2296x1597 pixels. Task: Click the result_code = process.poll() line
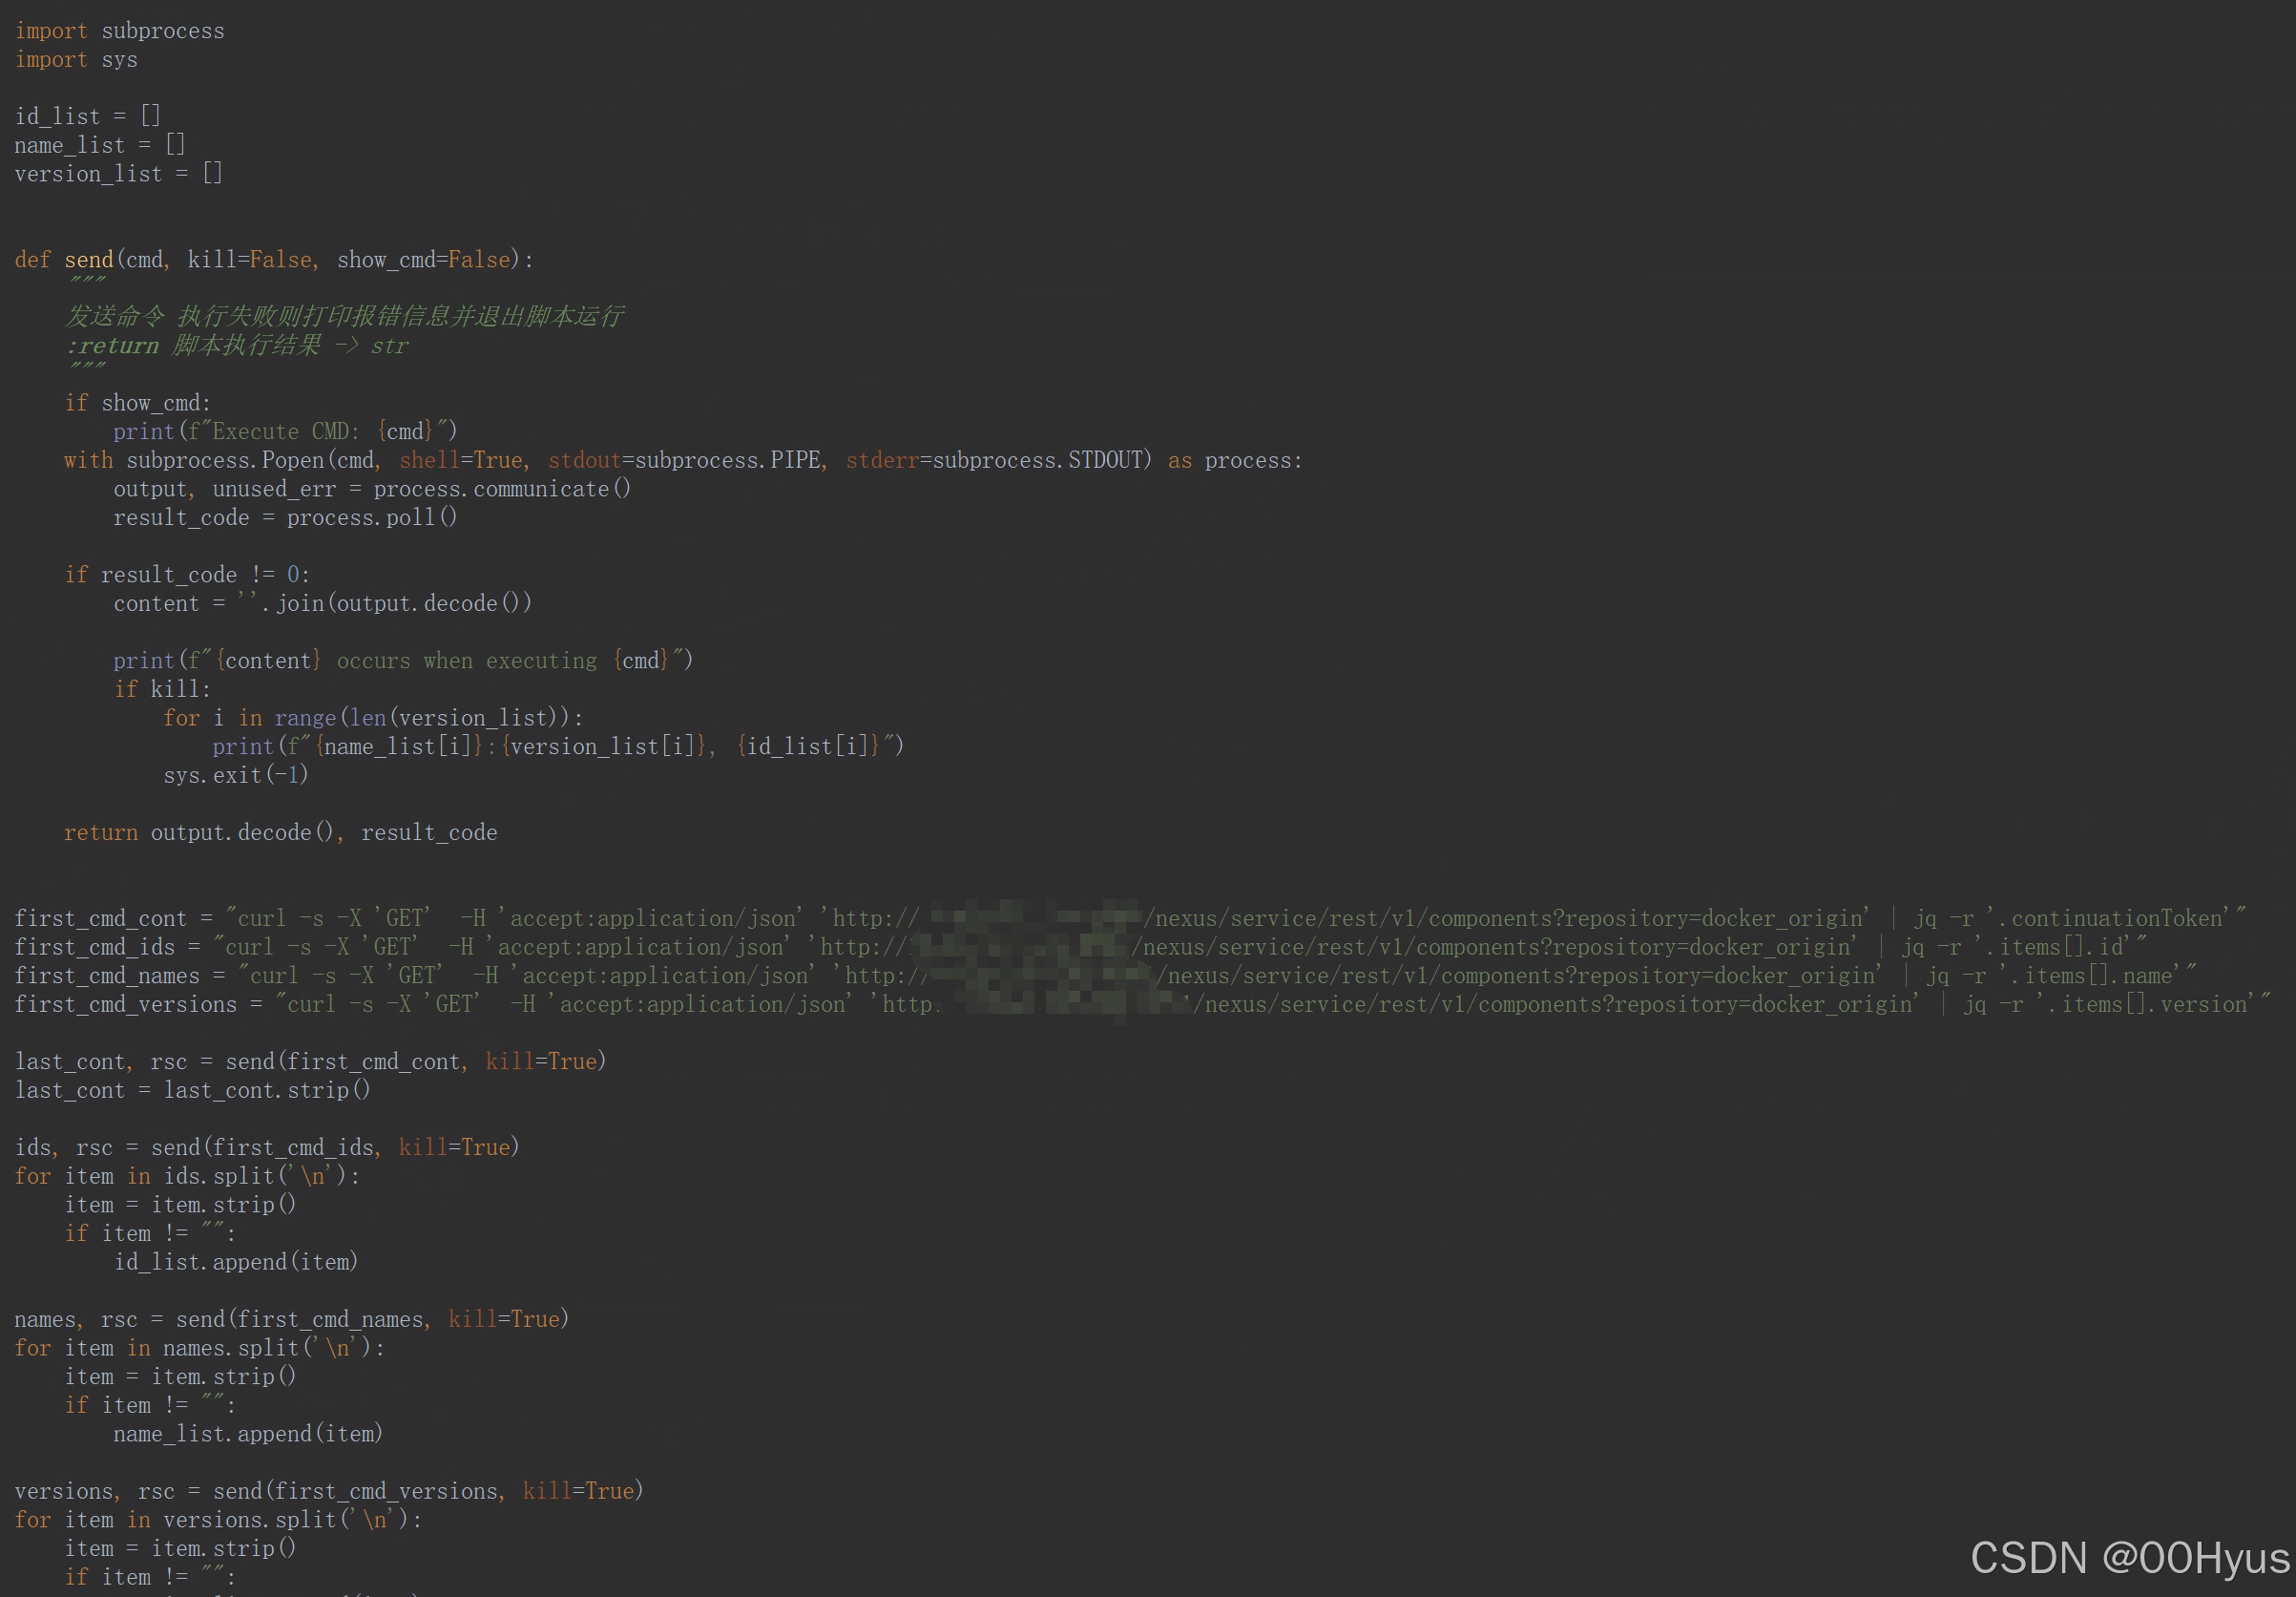coord(285,517)
